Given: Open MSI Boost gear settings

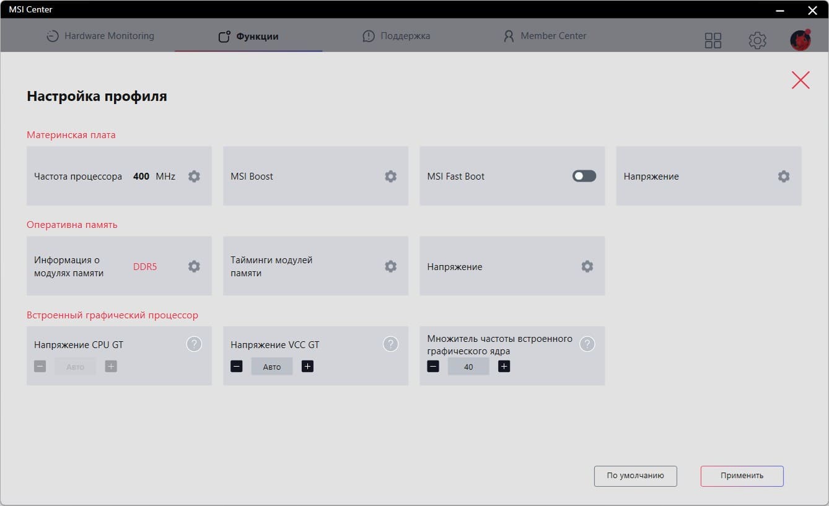Looking at the screenshot, I should 390,177.
